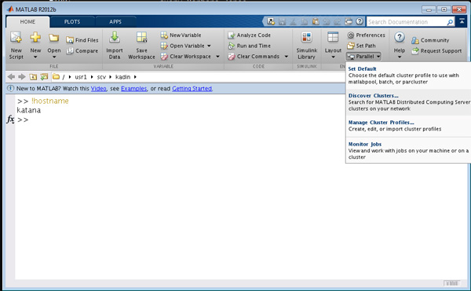Select Set Default in Parallel menu
The height and width of the screenshot is (291, 471).
tap(408, 76)
